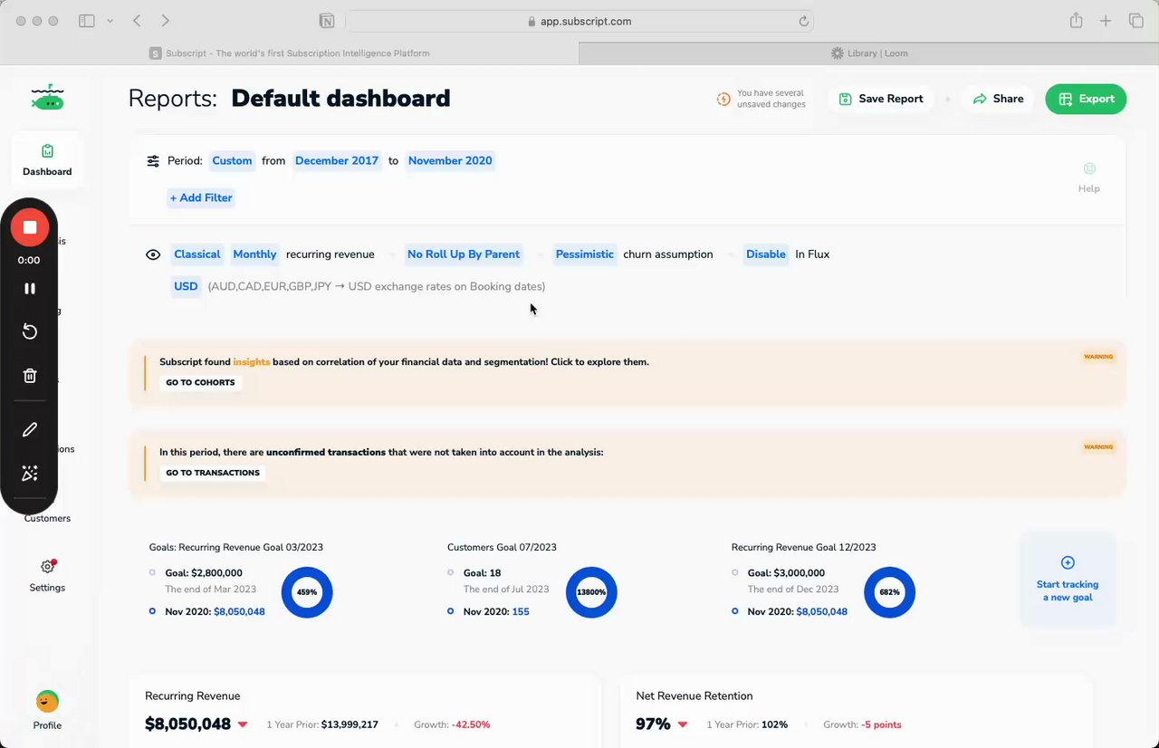Viewport: 1159px width, 748px height.
Task: Click + Add Filter
Action: (x=201, y=197)
